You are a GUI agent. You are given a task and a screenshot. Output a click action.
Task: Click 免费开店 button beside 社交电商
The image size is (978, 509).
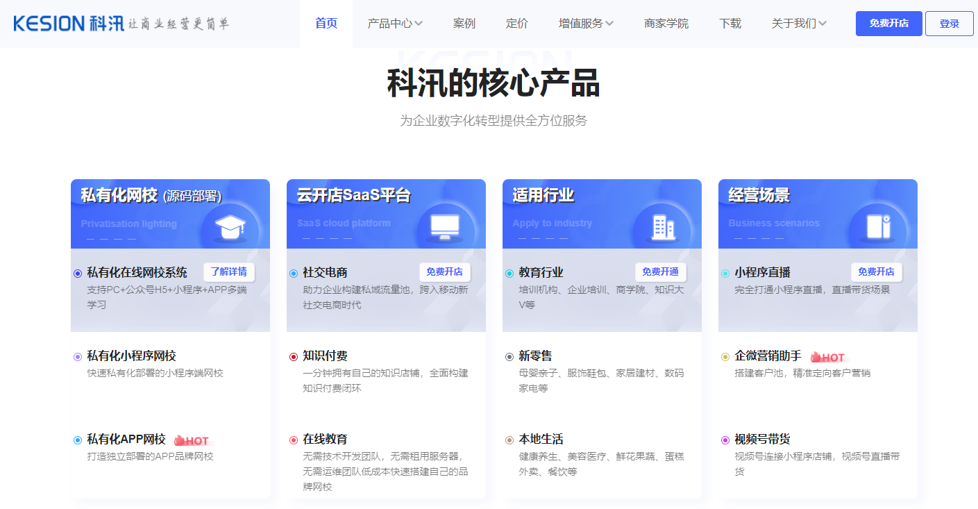point(445,272)
